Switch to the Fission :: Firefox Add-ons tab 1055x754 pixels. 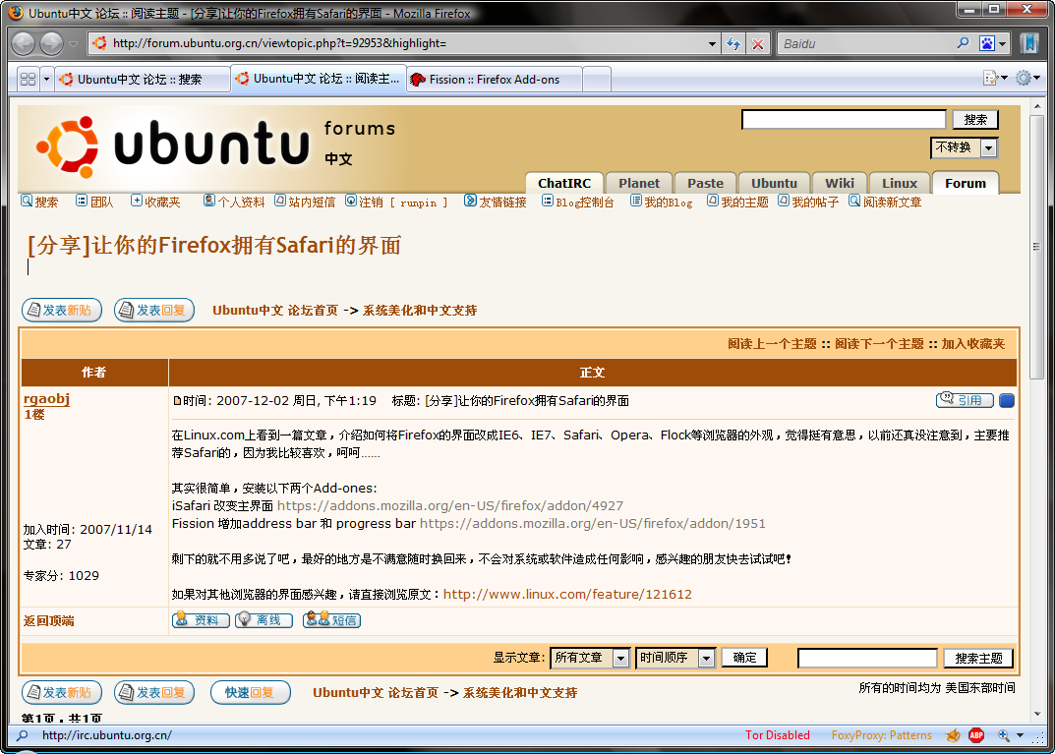[x=495, y=80]
